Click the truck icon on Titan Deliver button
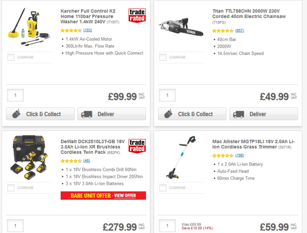Image resolution: width=307 pixels, height=233 pixels. (x=239, y=114)
